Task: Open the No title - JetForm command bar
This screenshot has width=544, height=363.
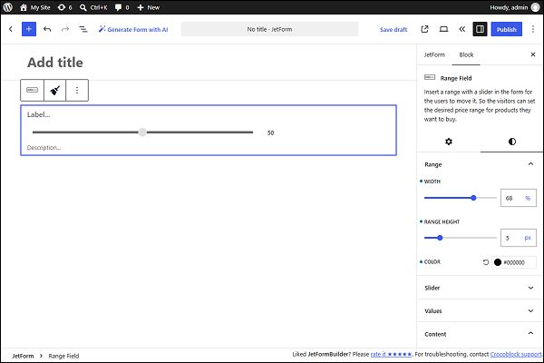Action: click(x=269, y=29)
